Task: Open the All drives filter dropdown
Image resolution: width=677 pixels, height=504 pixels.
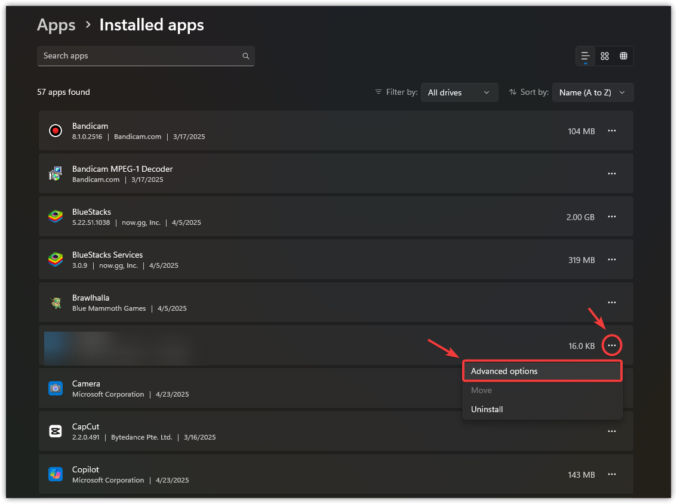Action: 459,92
